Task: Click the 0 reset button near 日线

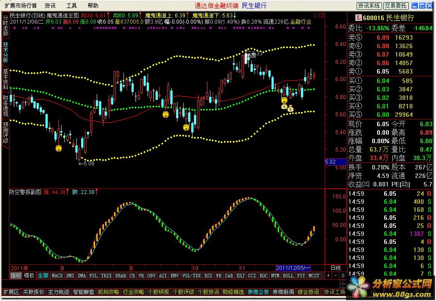Action: [343, 276]
